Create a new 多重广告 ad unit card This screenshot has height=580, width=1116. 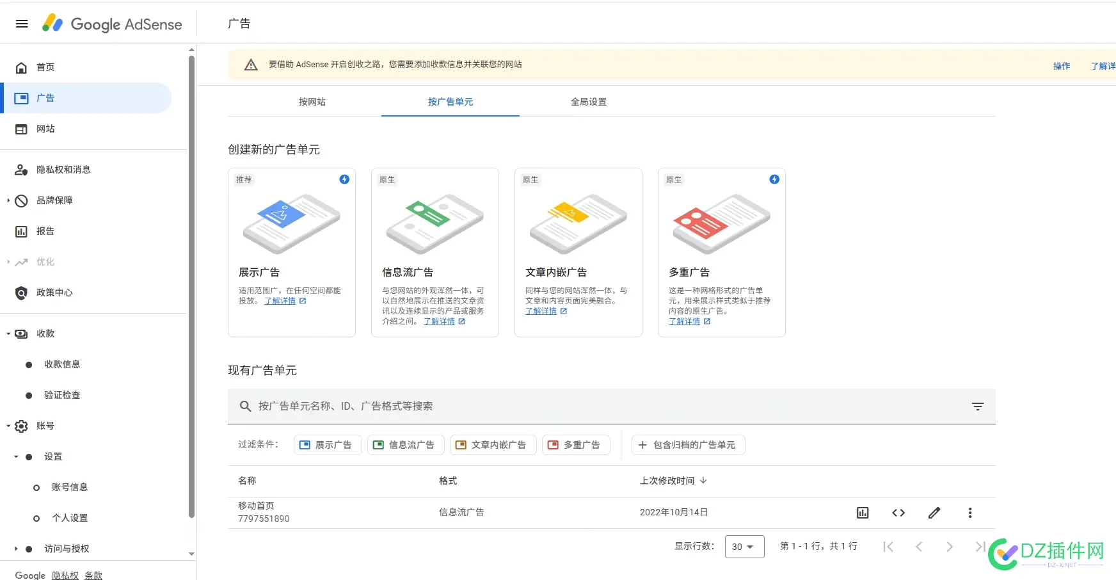tap(722, 252)
